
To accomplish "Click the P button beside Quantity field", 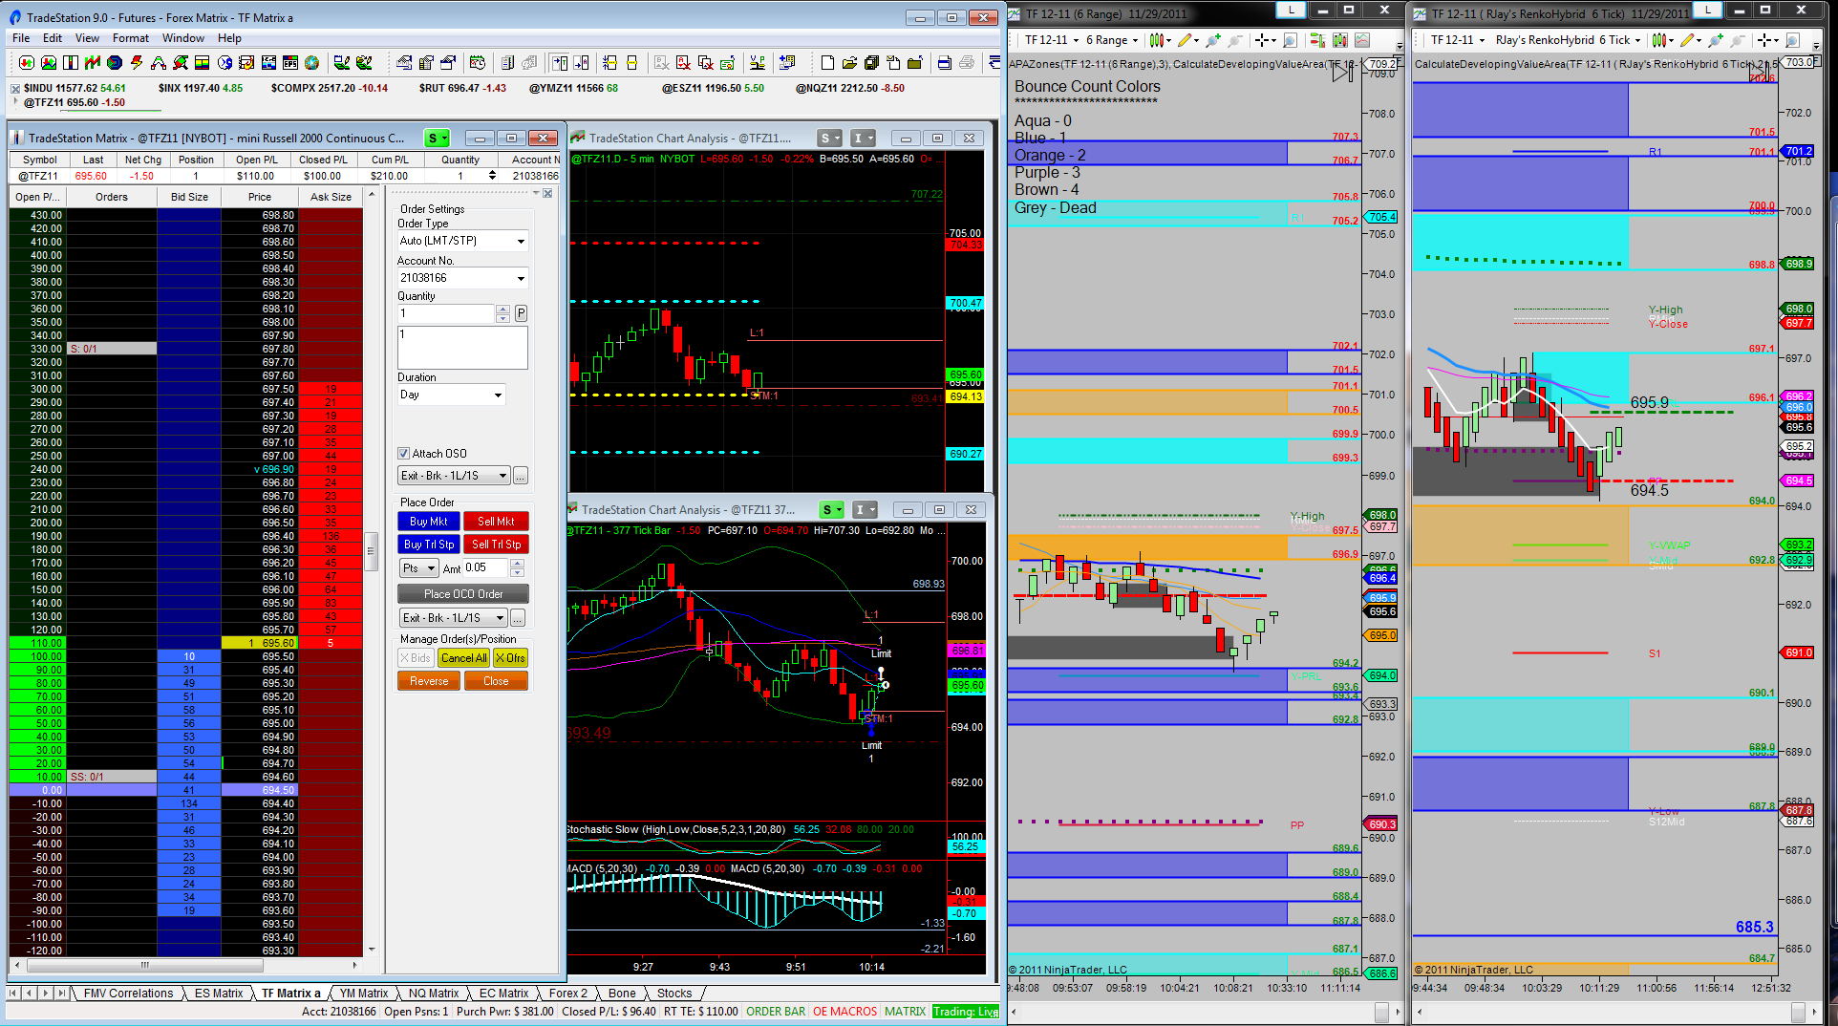I will [521, 313].
